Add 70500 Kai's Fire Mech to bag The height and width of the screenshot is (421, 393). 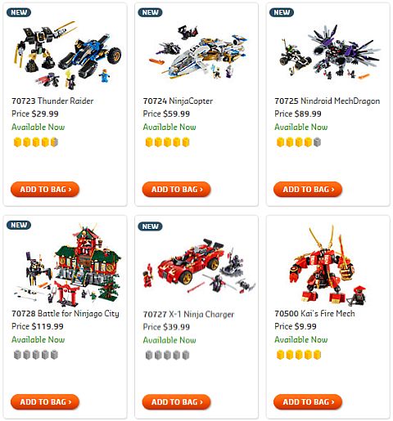[308, 401]
